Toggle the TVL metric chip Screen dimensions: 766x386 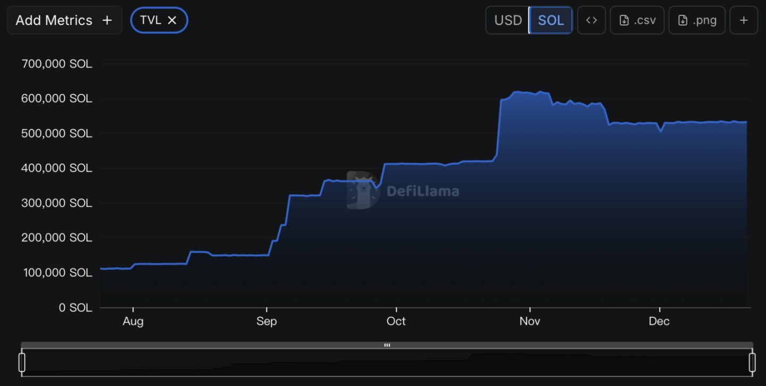coord(151,20)
